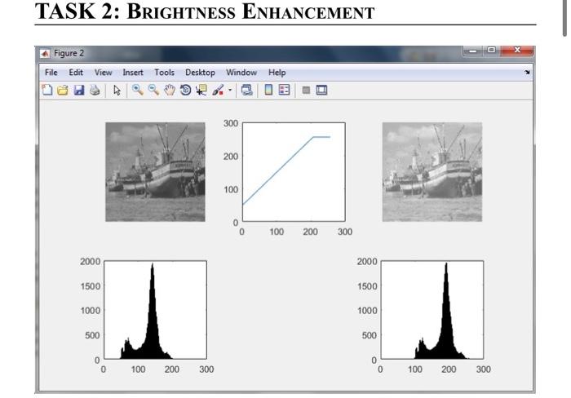Open the File menu

point(51,73)
